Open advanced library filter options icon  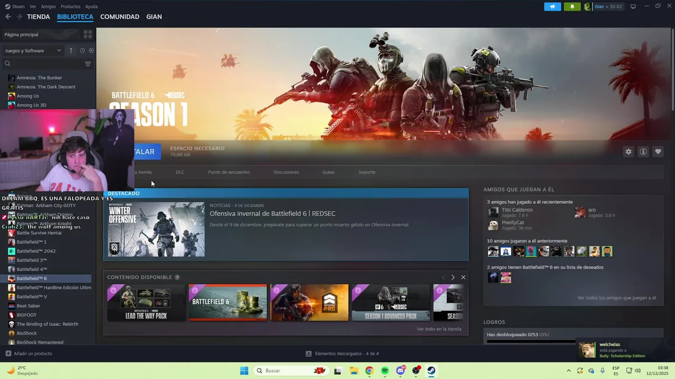coord(88,64)
